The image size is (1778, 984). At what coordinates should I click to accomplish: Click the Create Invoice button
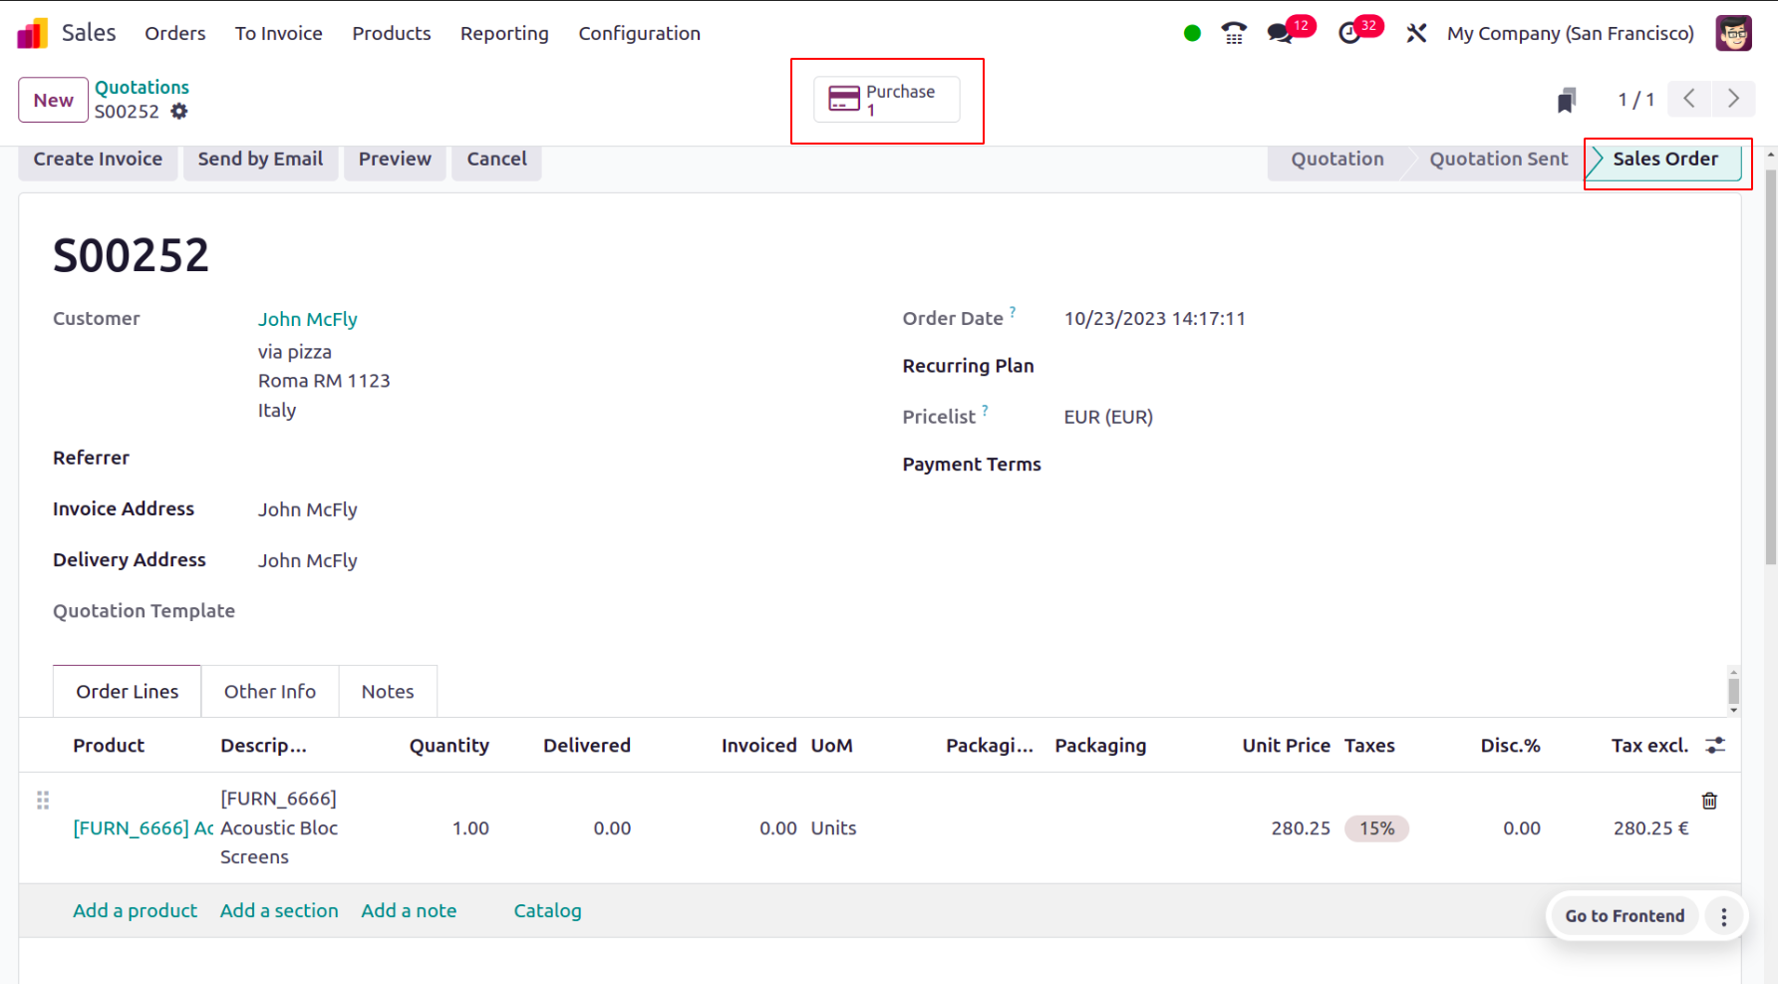[x=97, y=159]
